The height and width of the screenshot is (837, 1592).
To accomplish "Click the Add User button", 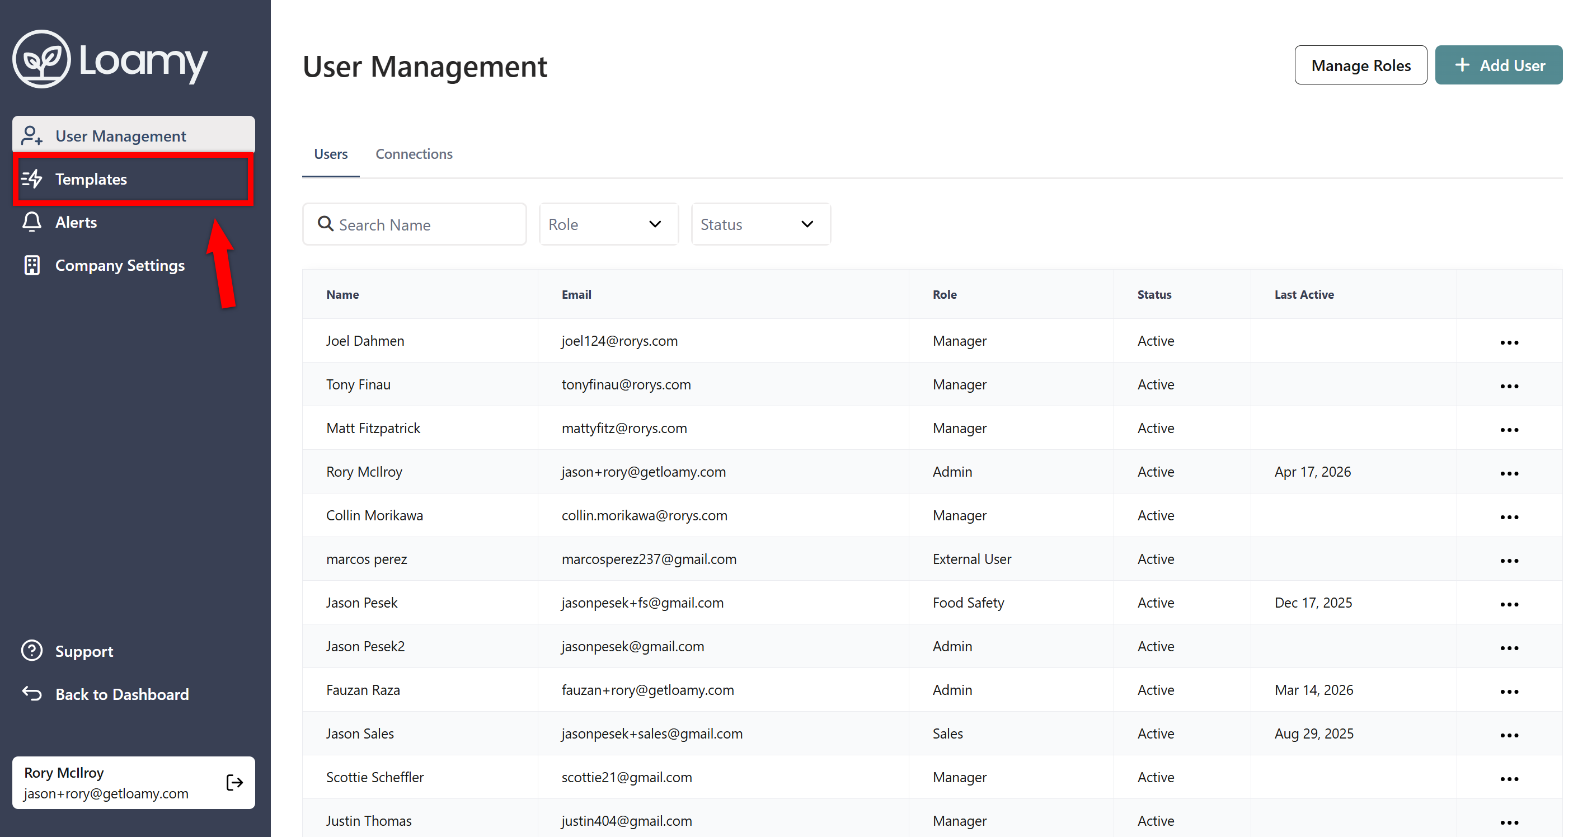I will point(1498,65).
